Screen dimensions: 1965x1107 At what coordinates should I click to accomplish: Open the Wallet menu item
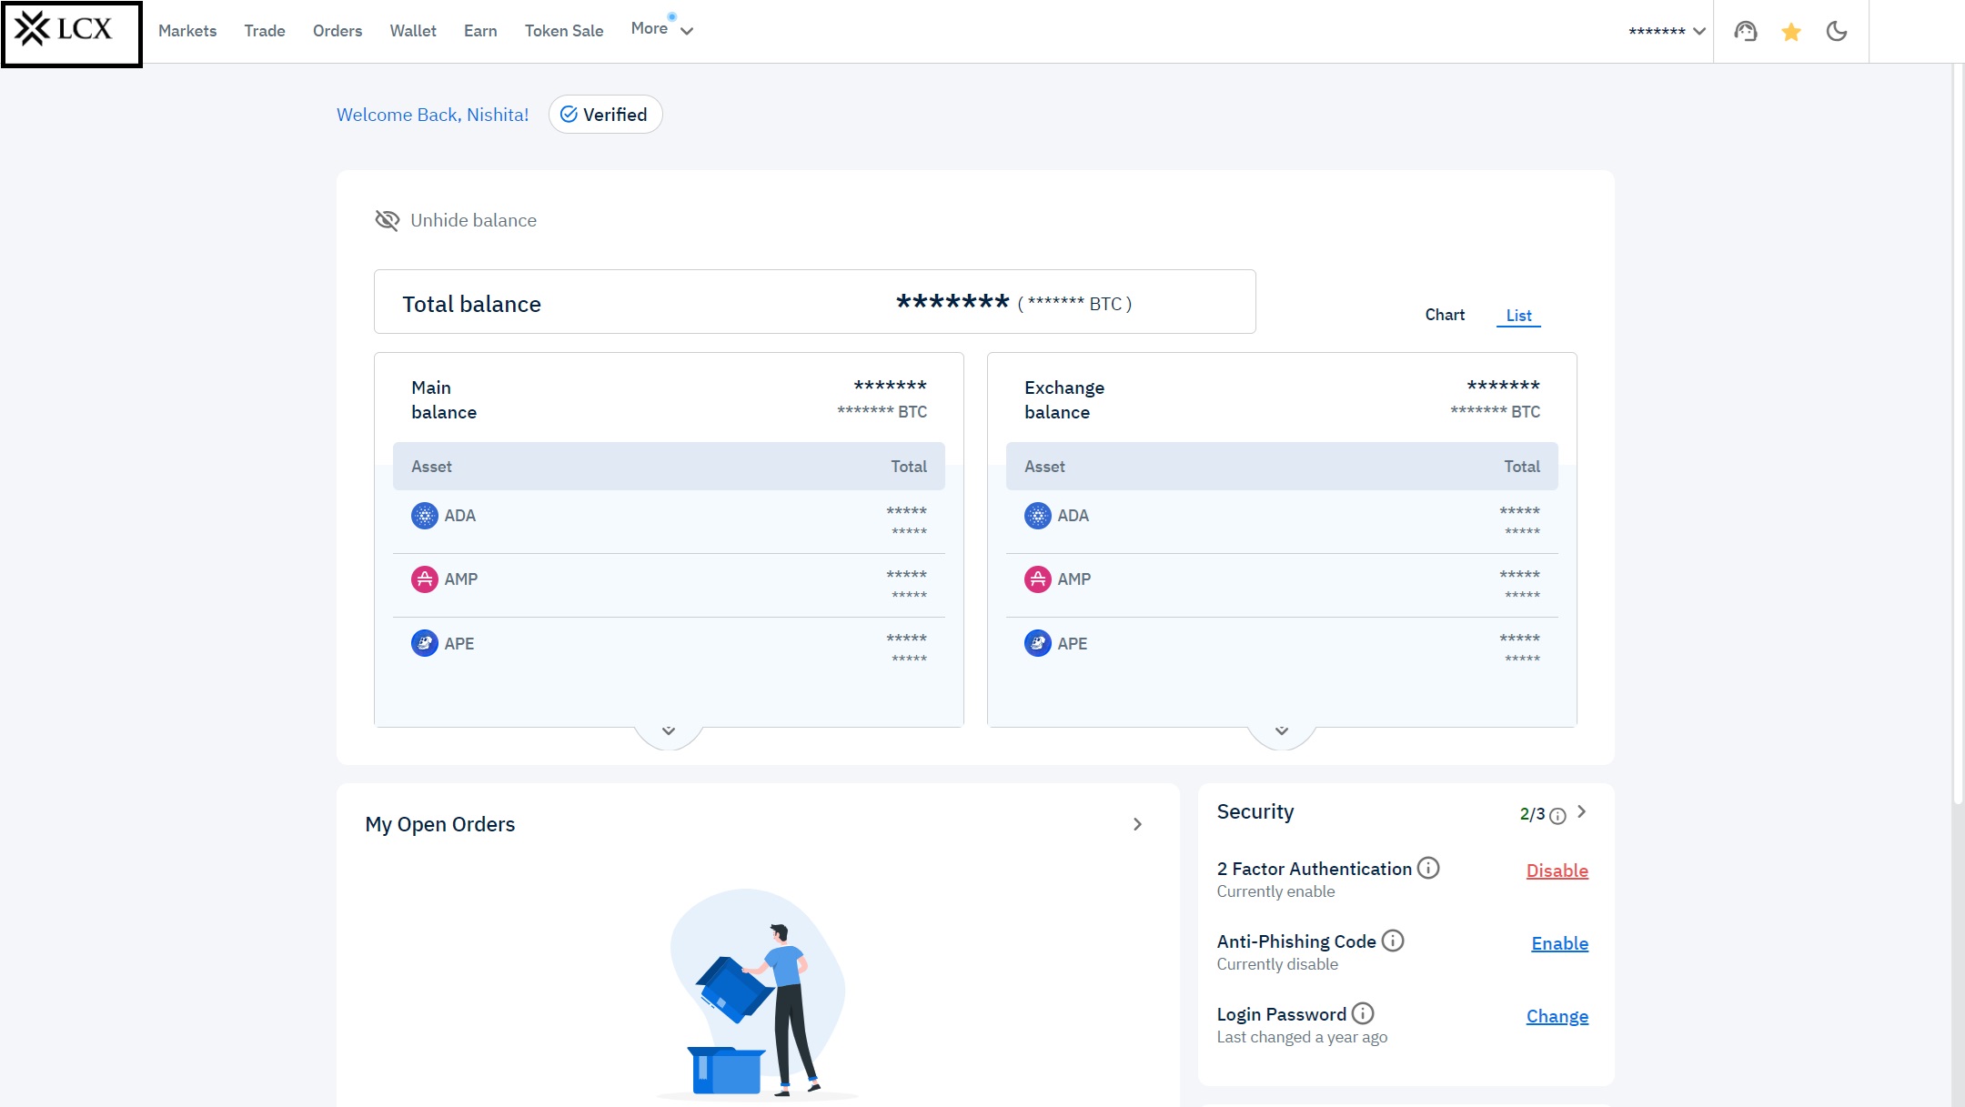pyautogui.click(x=413, y=31)
